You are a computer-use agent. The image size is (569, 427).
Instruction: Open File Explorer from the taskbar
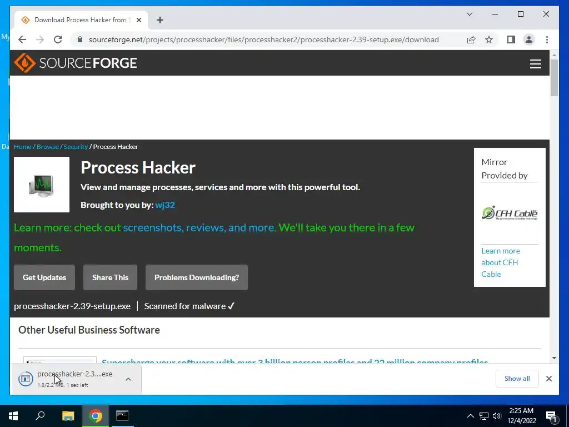click(68, 416)
